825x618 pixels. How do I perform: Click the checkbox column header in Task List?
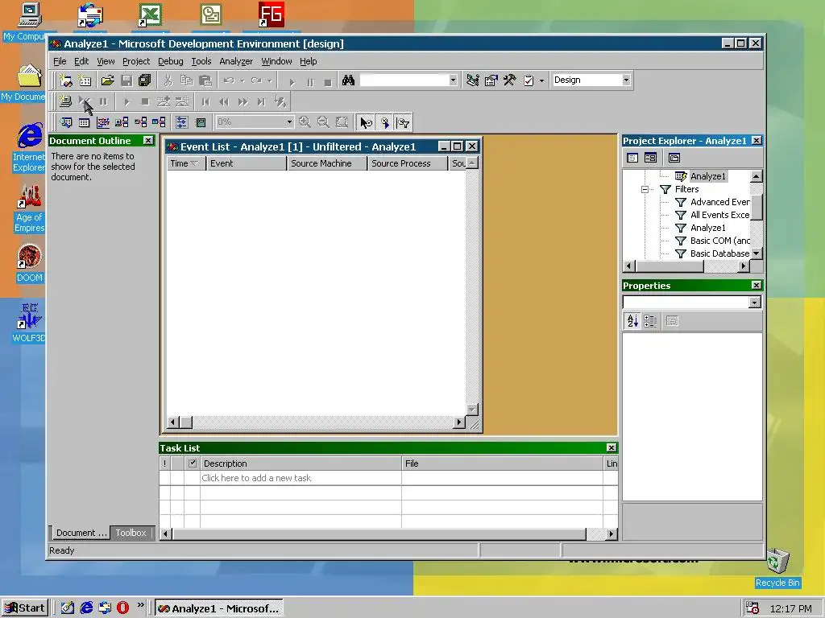pos(192,463)
